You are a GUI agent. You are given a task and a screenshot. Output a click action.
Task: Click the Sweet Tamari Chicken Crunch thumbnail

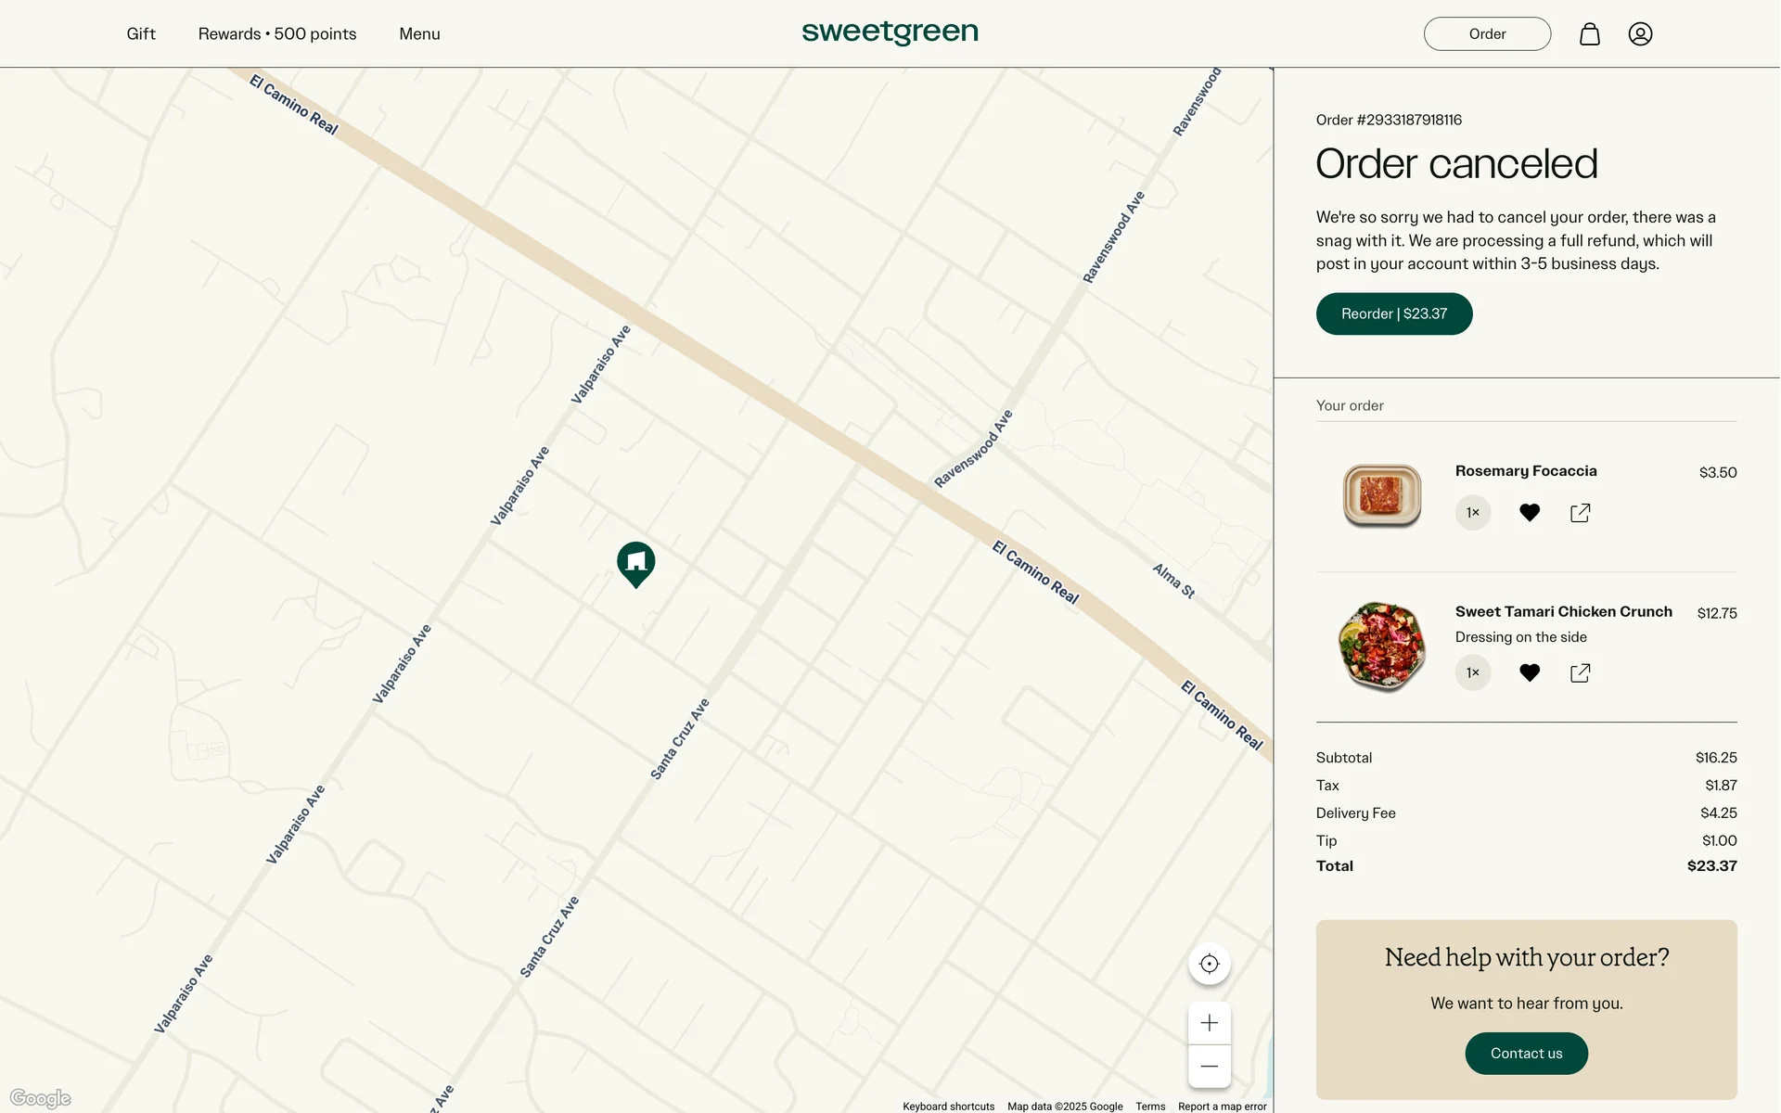(x=1381, y=646)
